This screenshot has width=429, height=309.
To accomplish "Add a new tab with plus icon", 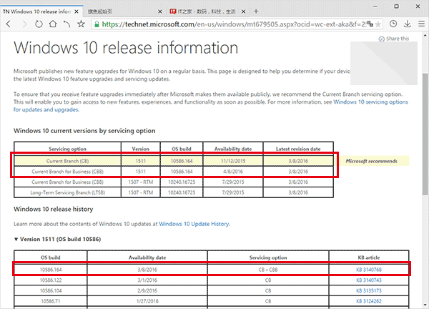I will 256,11.
